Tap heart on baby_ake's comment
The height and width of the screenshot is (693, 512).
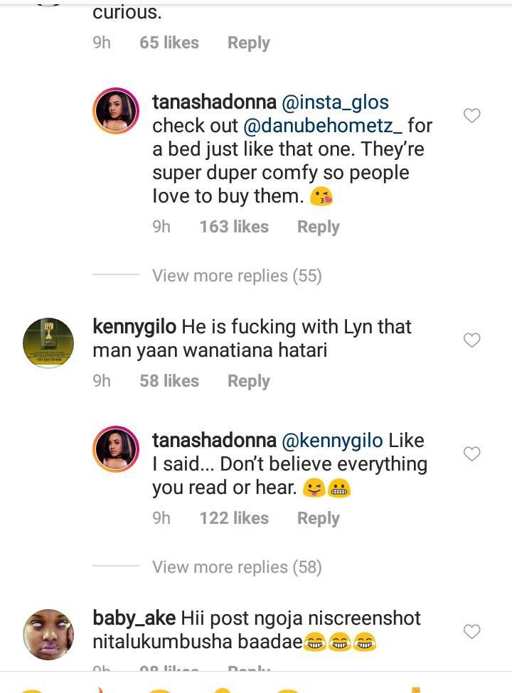click(472, 631)
